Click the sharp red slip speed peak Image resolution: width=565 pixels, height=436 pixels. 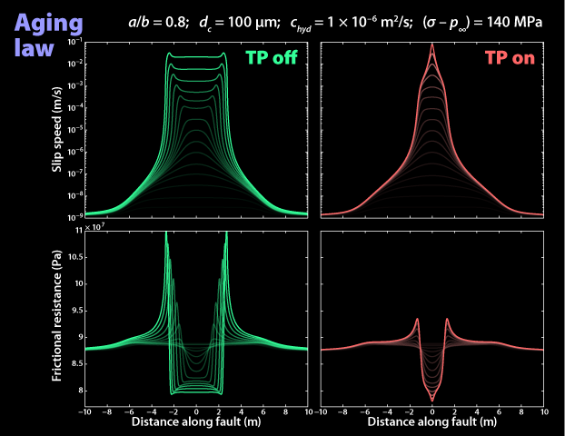[431, 45]
